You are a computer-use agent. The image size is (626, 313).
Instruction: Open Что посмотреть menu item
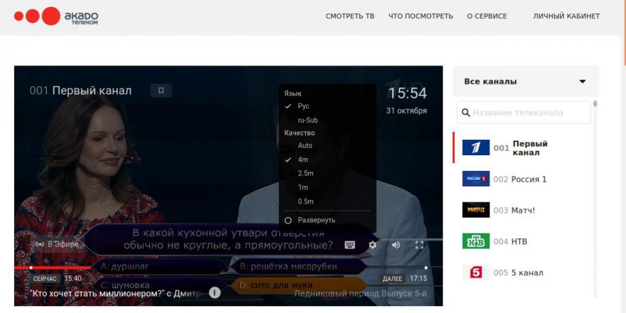coord(420,16)
